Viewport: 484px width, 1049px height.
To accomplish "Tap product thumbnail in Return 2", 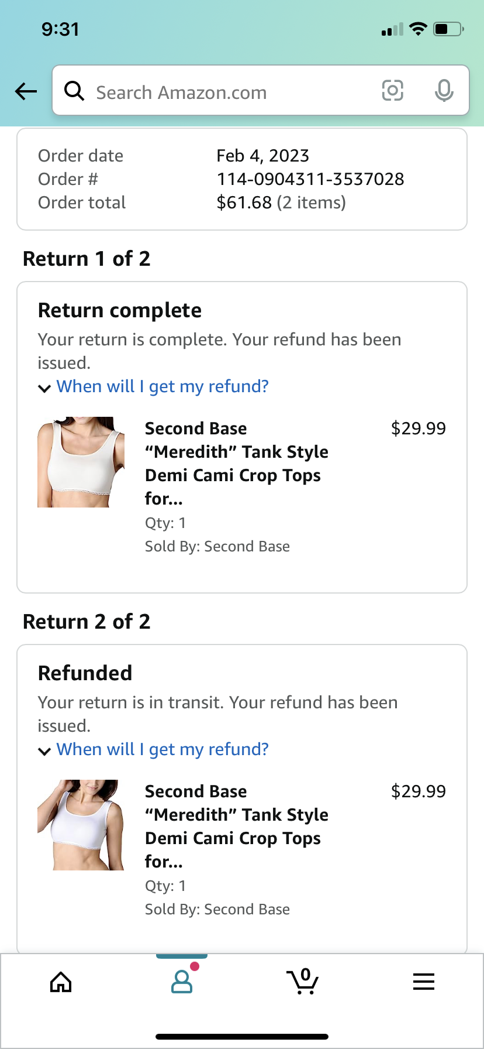I will 81,825.
